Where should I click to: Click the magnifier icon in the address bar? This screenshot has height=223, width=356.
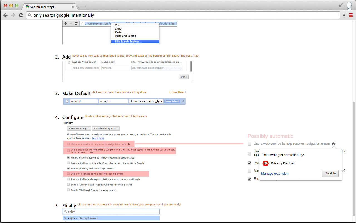(x=30, y=15)
